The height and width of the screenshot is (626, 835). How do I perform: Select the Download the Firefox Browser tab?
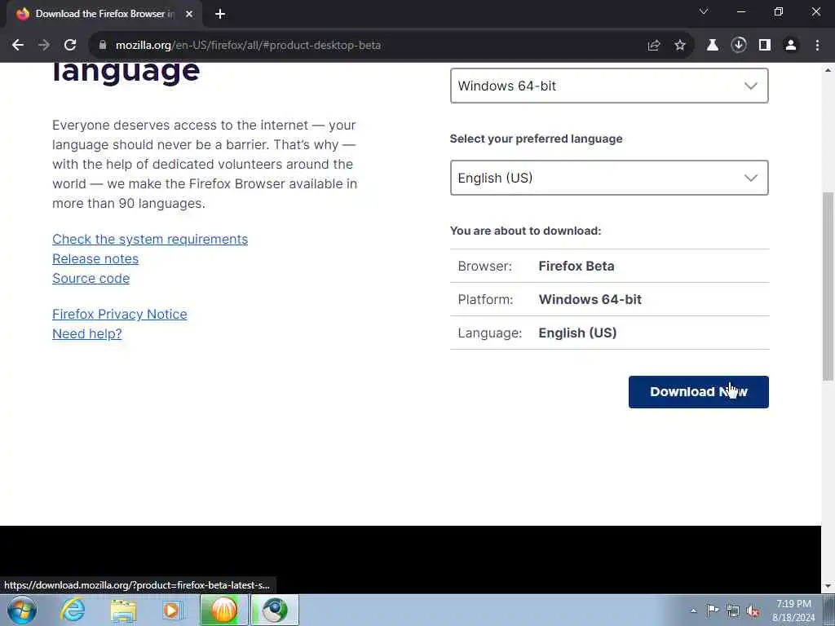coord(104,14)
